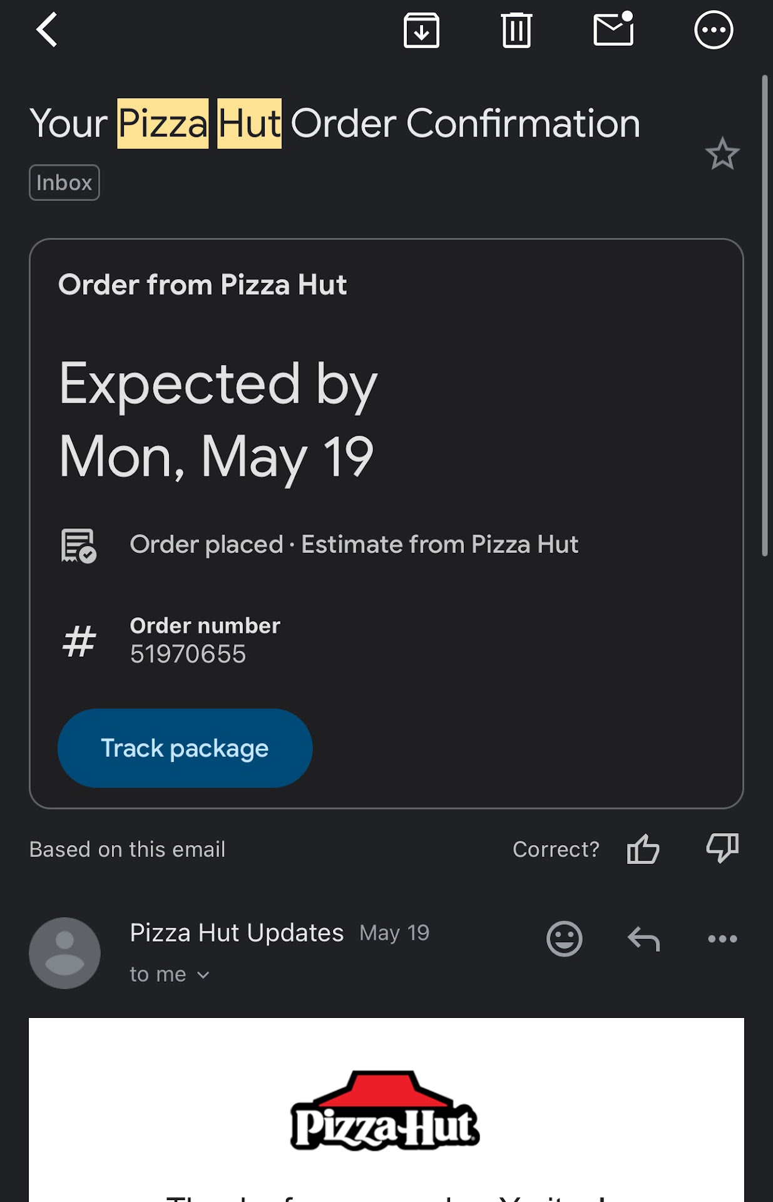
Task: Click the Pizza Hut logo image
Action: point(385,1111)
